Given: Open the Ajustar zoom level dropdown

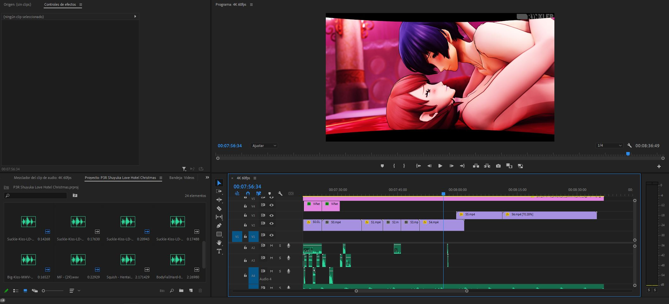Looking at the screenshot, I should pyautogui.click(x=264, y=146).
